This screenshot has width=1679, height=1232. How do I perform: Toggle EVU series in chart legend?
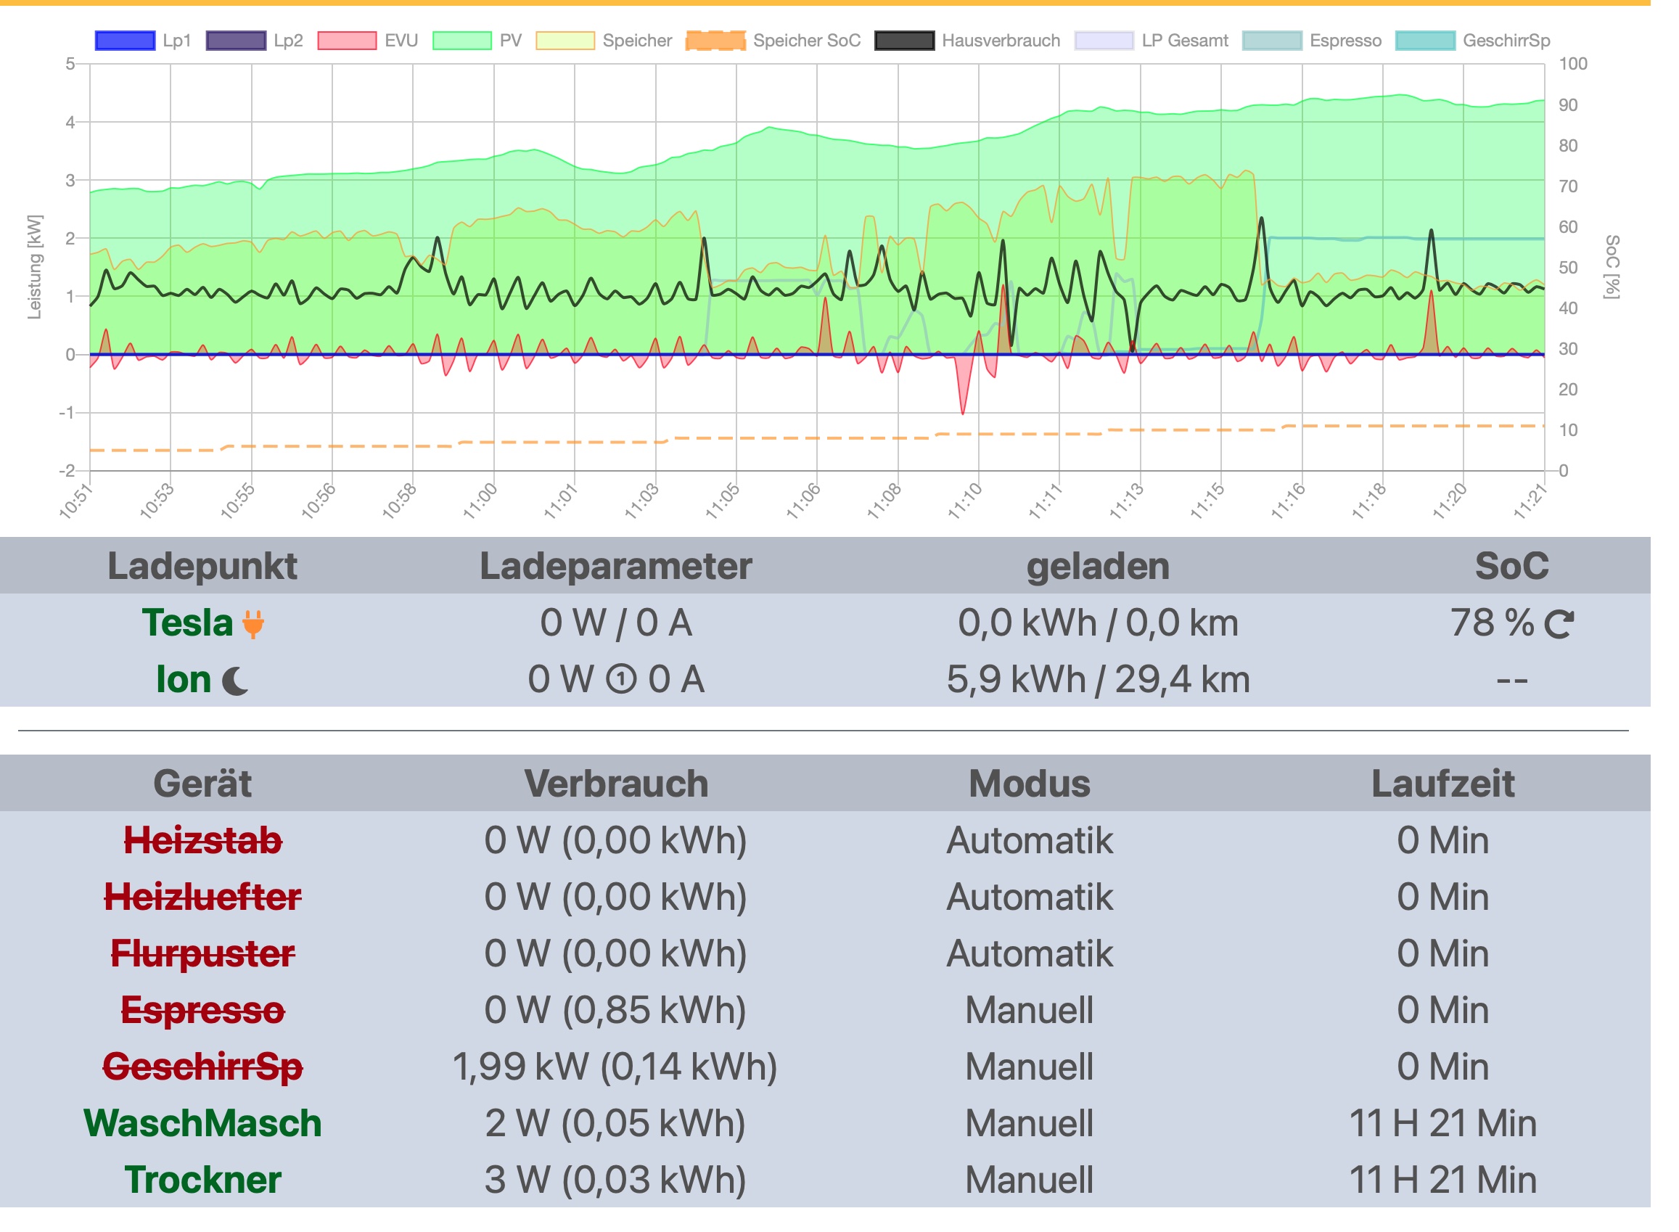click(346, 41)
